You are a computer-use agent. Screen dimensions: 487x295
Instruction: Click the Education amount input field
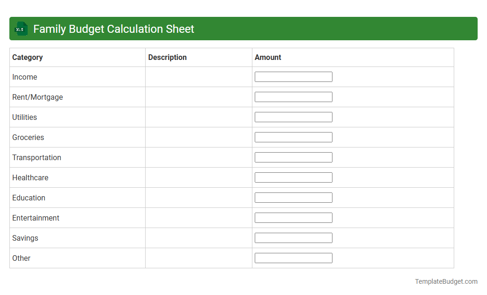pyautogui.click(x=293, y=197)
